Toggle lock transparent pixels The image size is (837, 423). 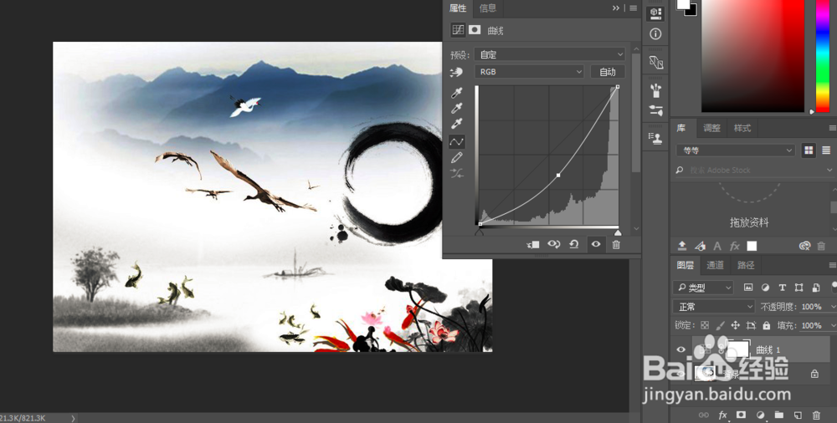(705, 325)
